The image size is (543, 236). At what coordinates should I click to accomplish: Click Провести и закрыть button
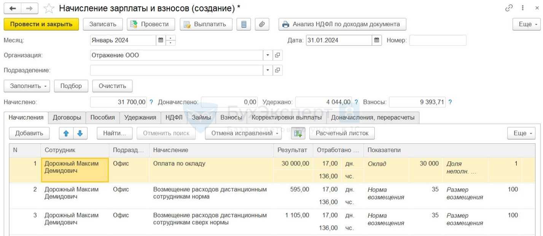(x=41, y=24)
